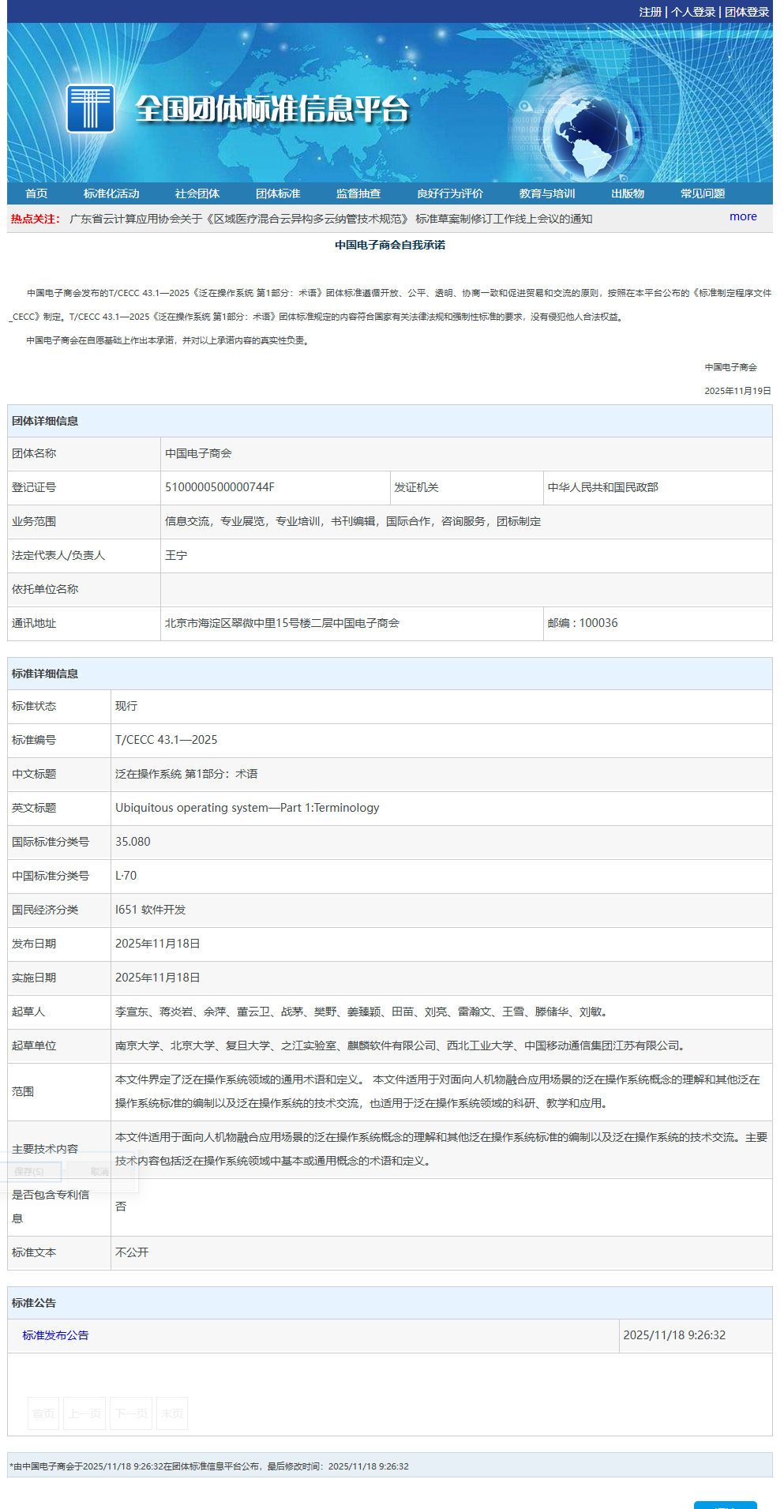Click the announcement timestamp 2025/11/18 9:26:32
The image size is (784, 1509).
tap(674, 1335)
